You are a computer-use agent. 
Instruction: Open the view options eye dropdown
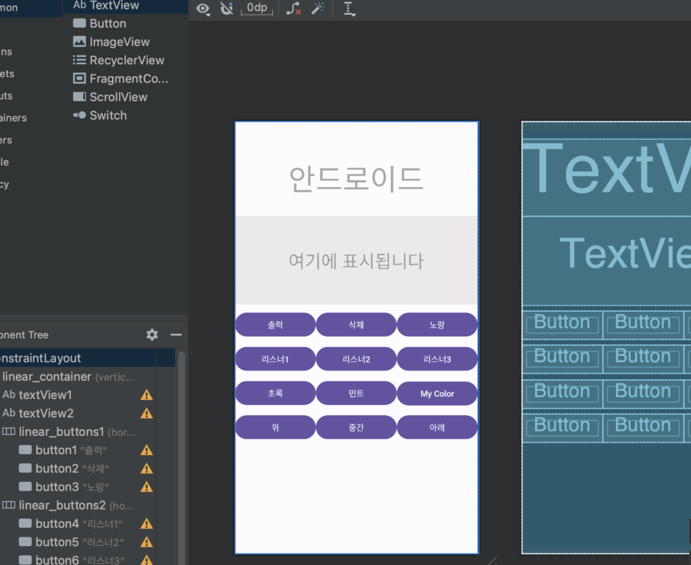tap(202, 9)
